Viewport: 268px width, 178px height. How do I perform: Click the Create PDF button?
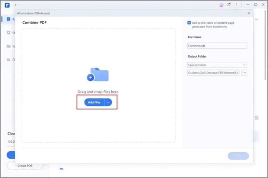[25, 165]
